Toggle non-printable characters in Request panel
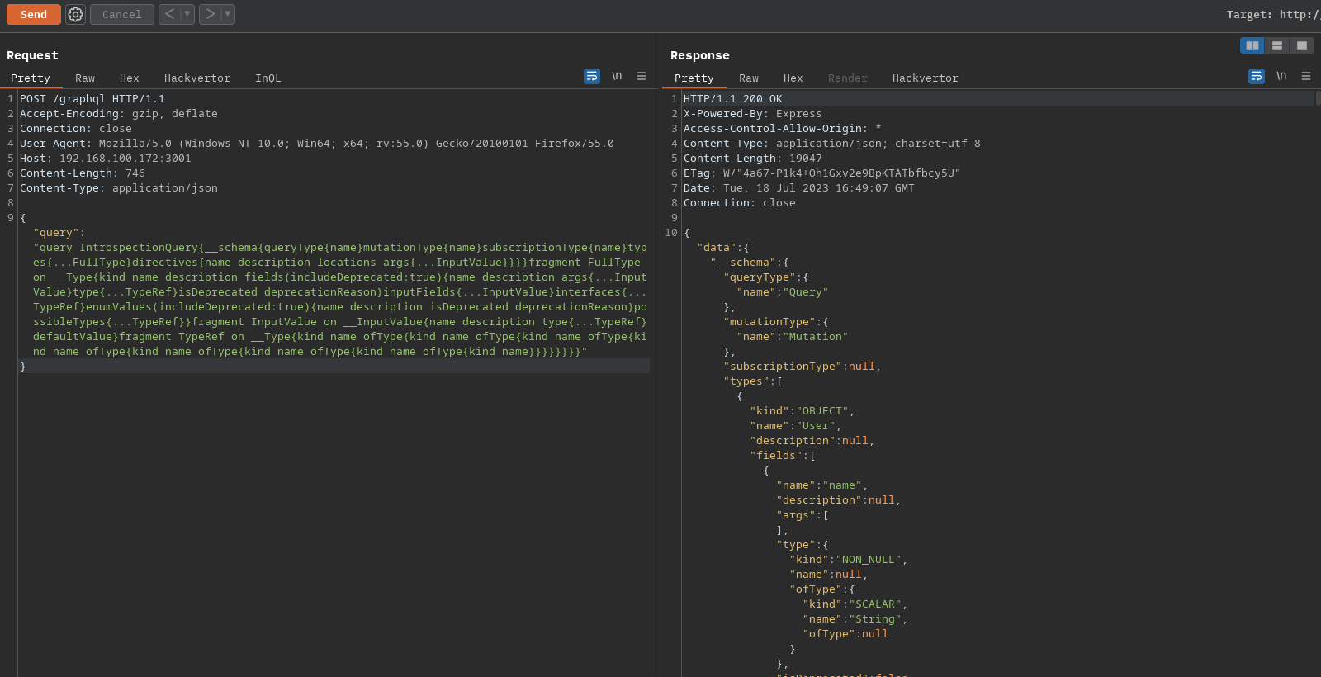 coord(617,76)
